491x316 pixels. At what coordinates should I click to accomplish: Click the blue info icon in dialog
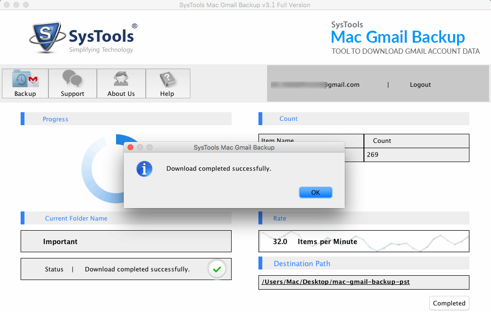tap(144, 169)
